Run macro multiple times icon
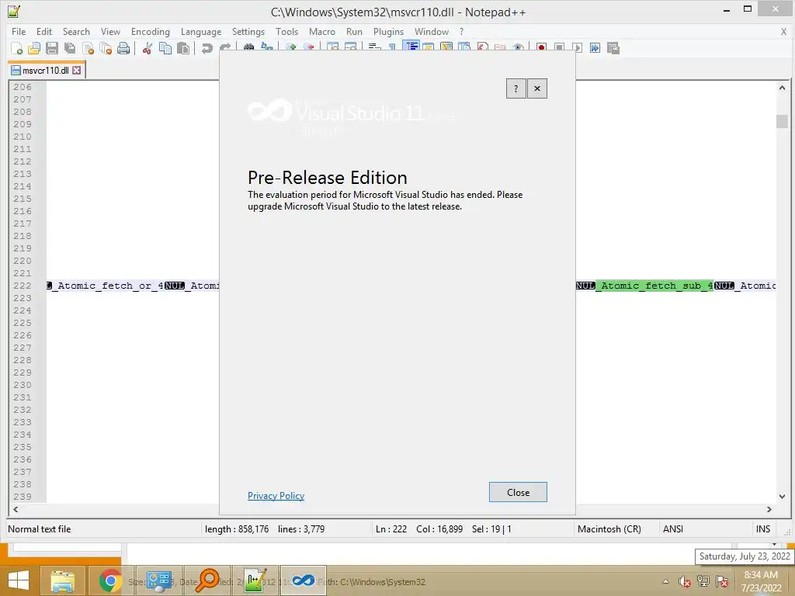795x596 pixels. [x=595, y=47]
